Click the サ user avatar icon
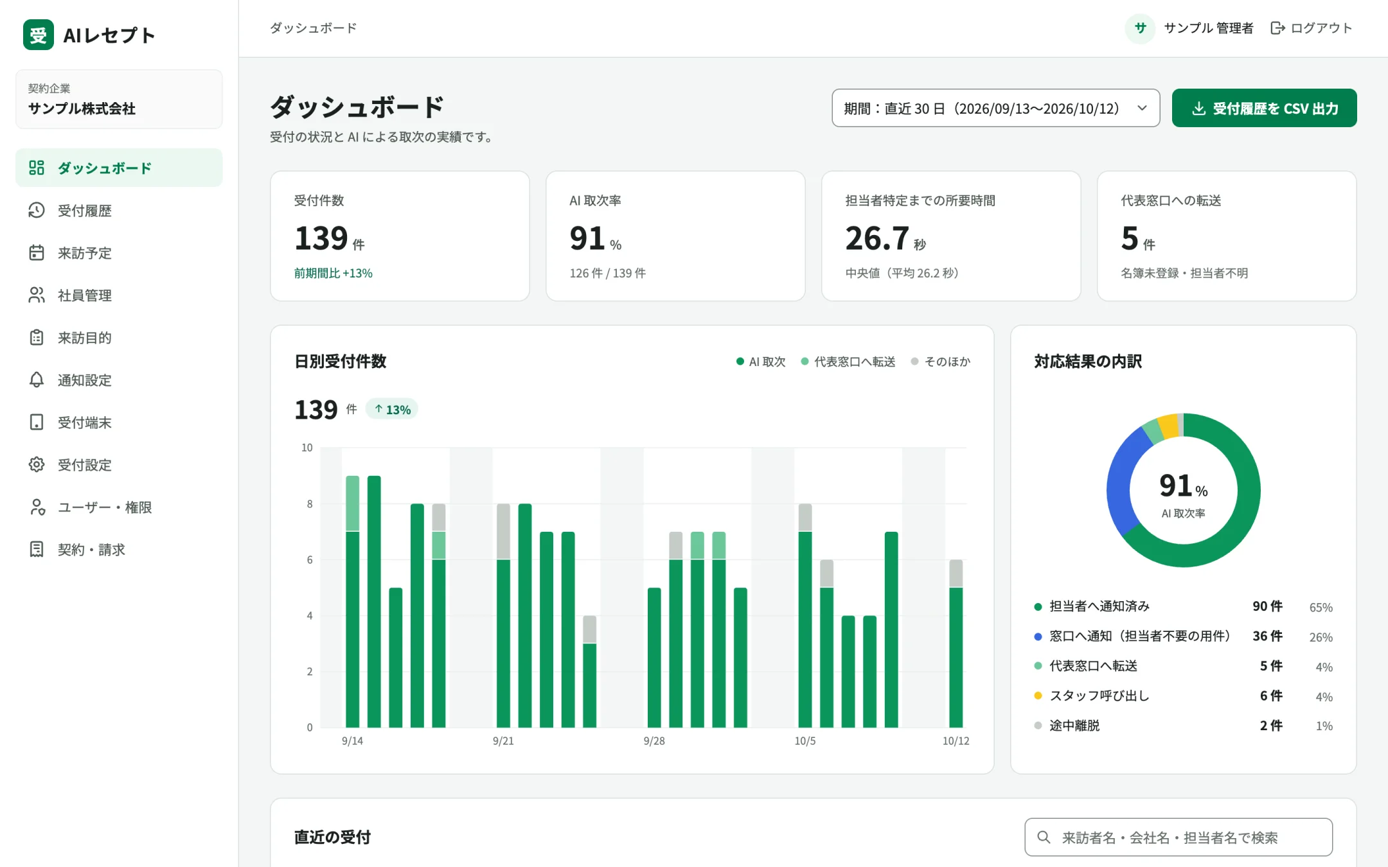This screenshot has height=867, width=1388. coord(1140,28)
